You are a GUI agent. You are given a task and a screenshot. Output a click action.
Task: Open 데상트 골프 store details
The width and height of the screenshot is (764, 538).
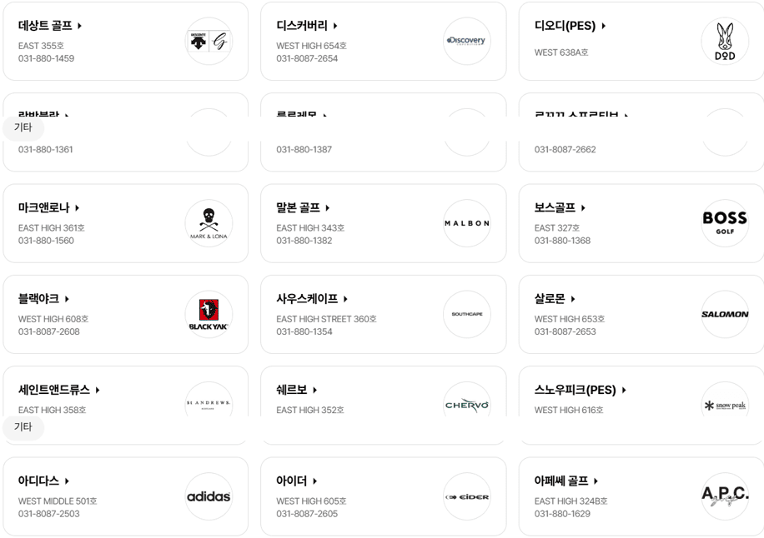(x=50, y=25)
